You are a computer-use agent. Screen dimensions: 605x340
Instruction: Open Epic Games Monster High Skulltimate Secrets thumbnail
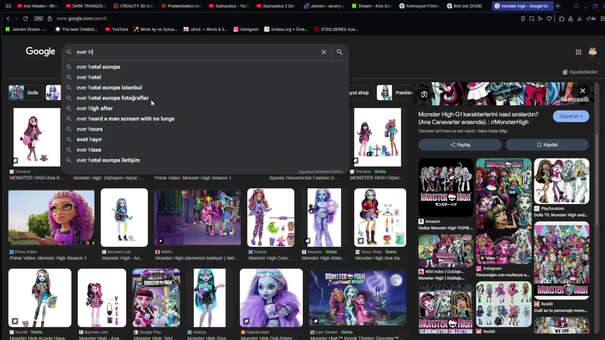point(357,298)
